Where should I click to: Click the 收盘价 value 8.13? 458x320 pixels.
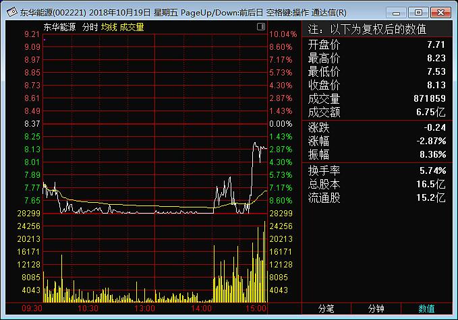pos(436,85)
